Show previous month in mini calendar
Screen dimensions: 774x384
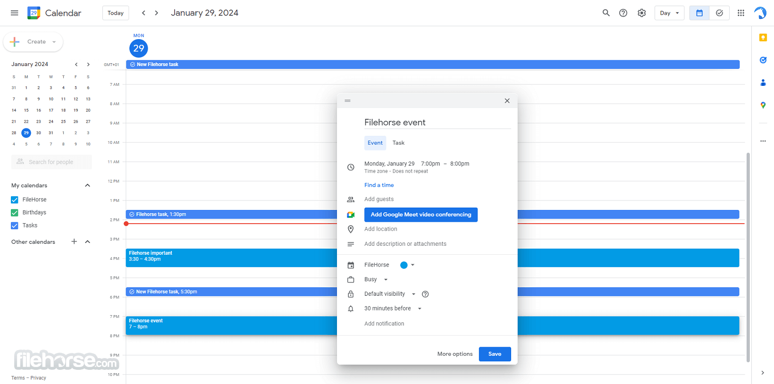click(x=76, y=64)
